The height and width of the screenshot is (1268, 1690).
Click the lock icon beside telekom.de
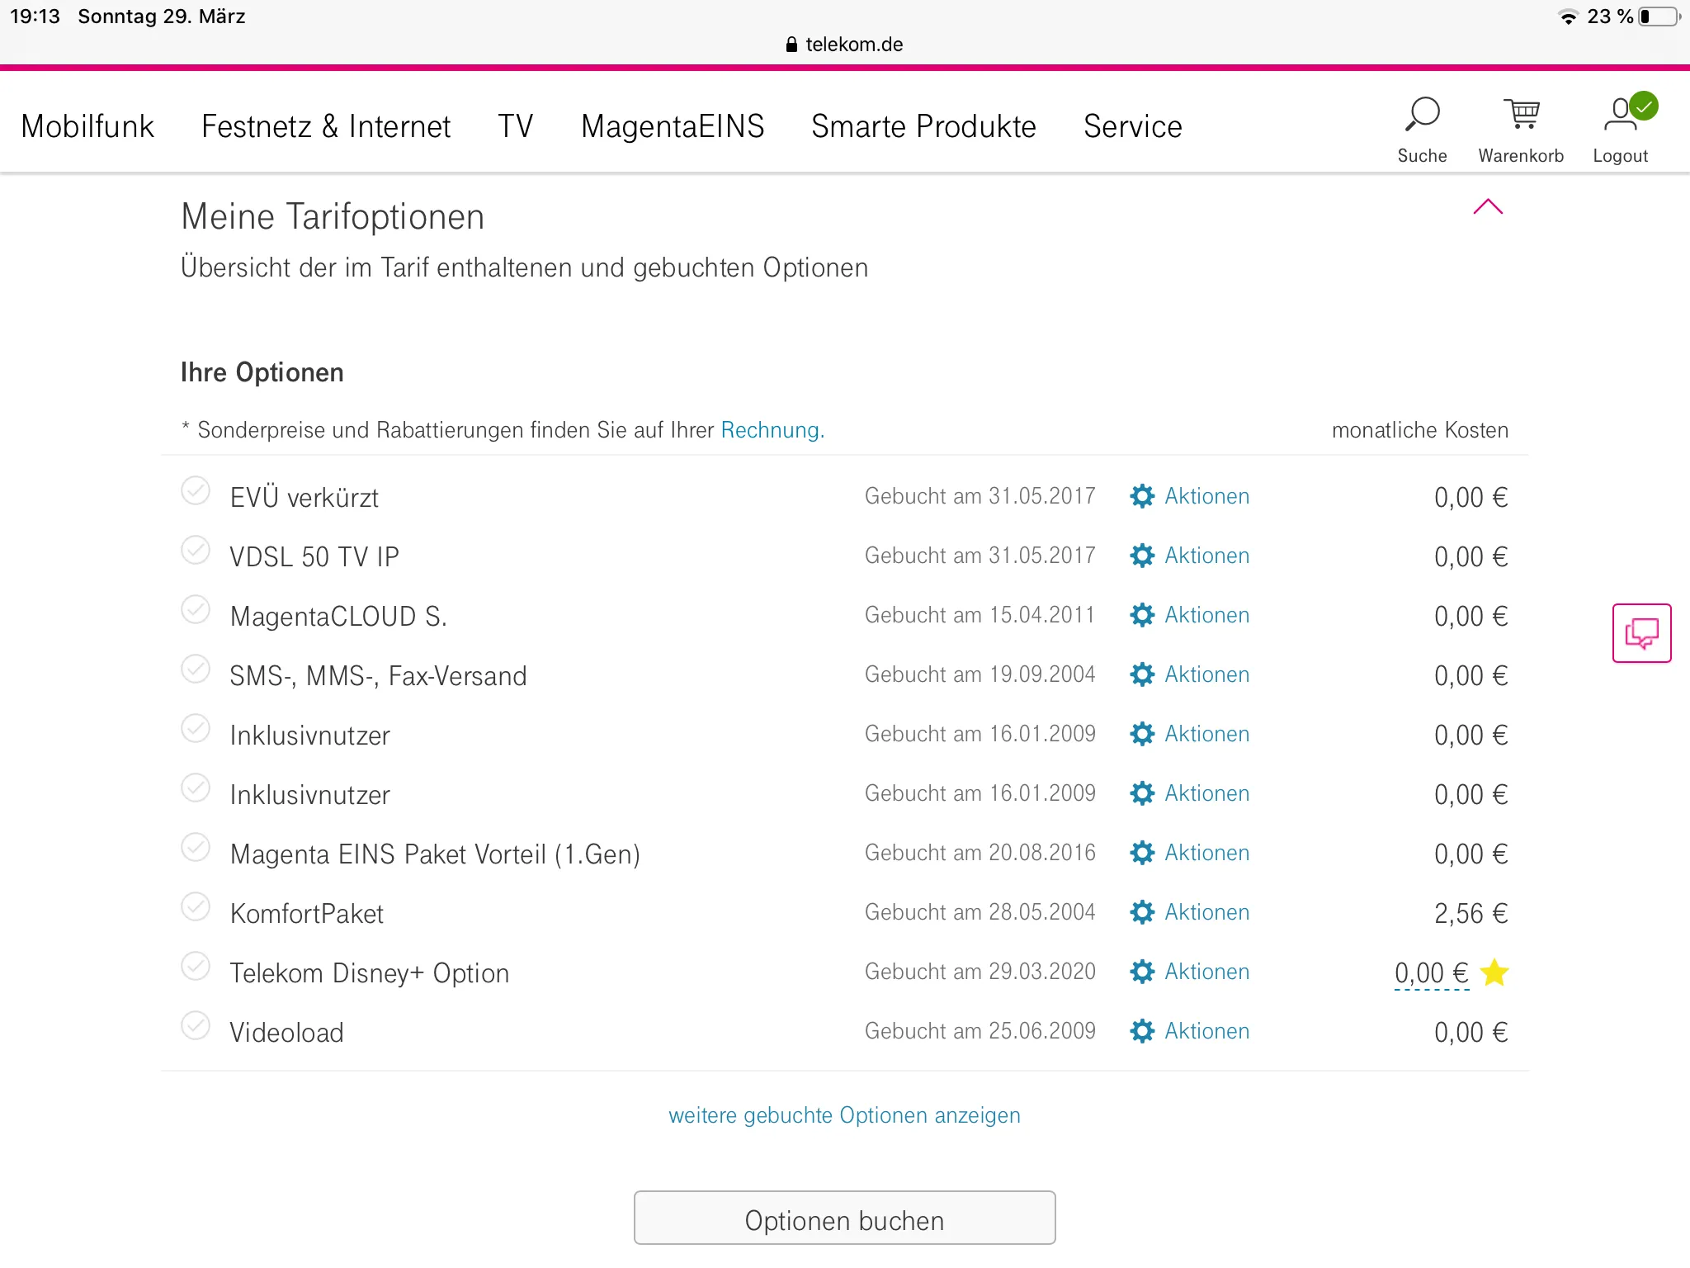(791, 45)
